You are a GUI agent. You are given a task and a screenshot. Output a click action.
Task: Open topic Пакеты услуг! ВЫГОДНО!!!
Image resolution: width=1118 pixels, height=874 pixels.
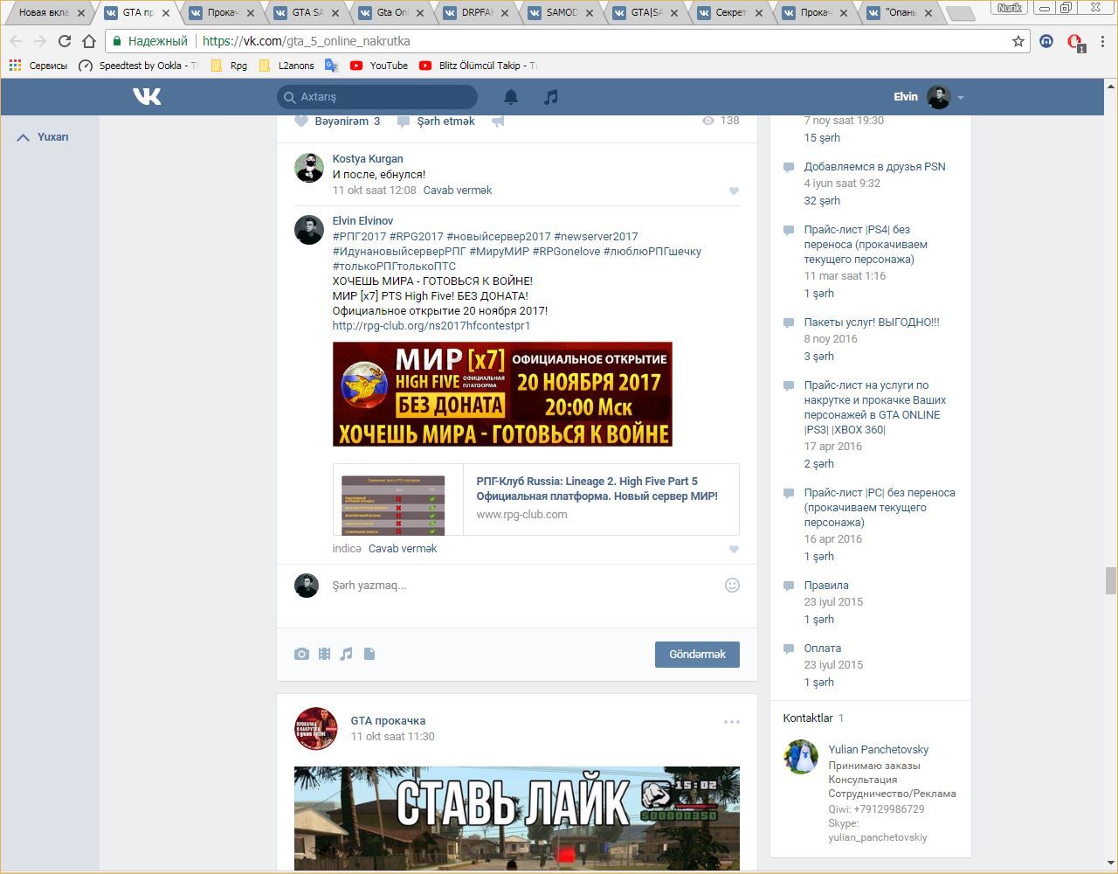coord(872,323)
